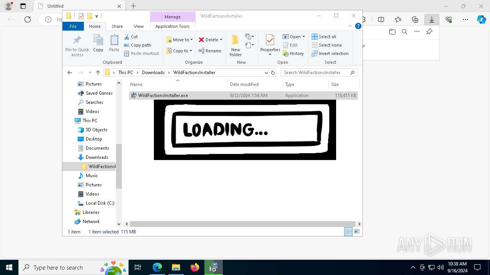Open the Application Tools tab
Viewport: 490px width, 275px height.
(172, 26)
